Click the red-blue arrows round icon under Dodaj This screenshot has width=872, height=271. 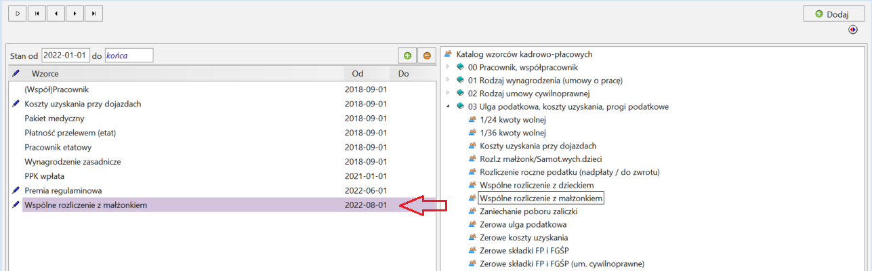[x=853, y=30]
